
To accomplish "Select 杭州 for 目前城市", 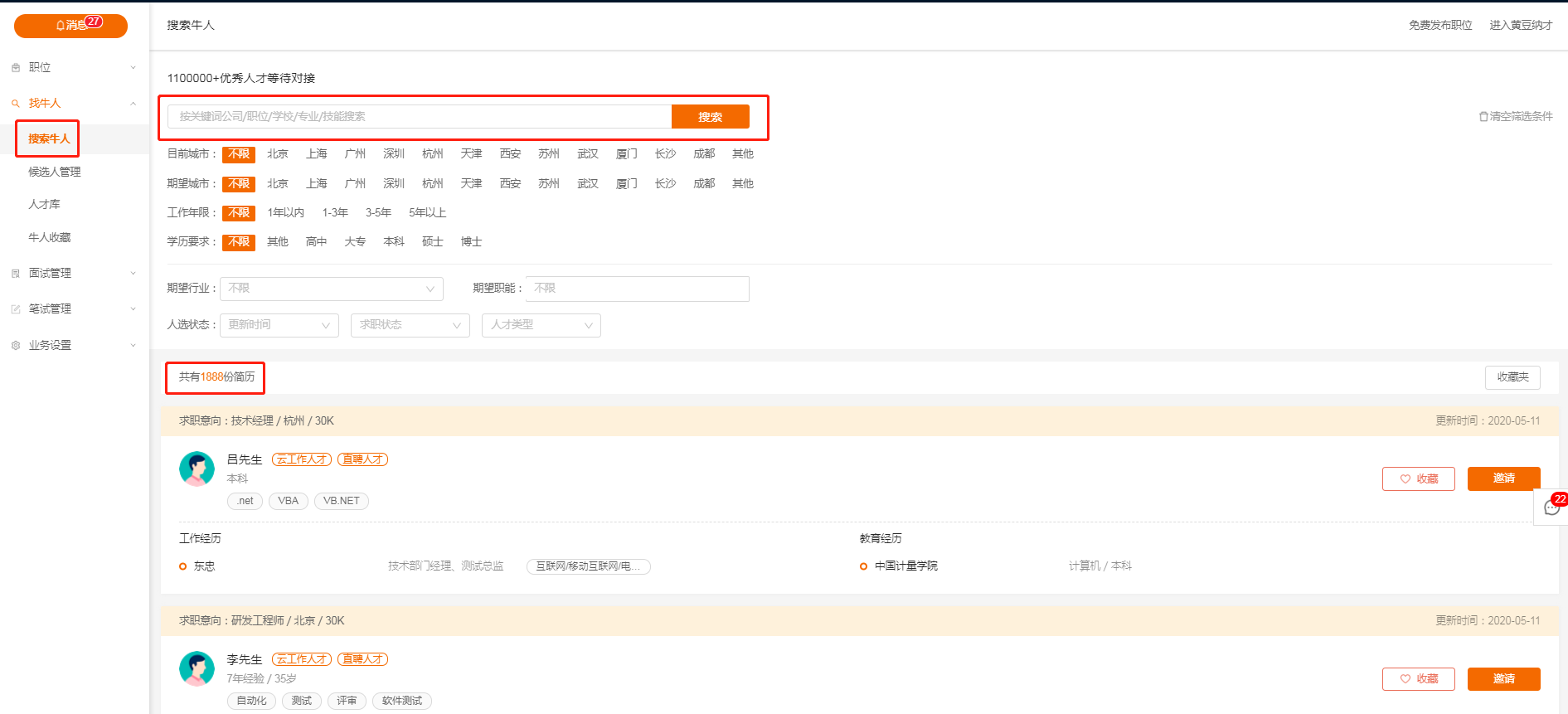I will (x=433, y=154).
